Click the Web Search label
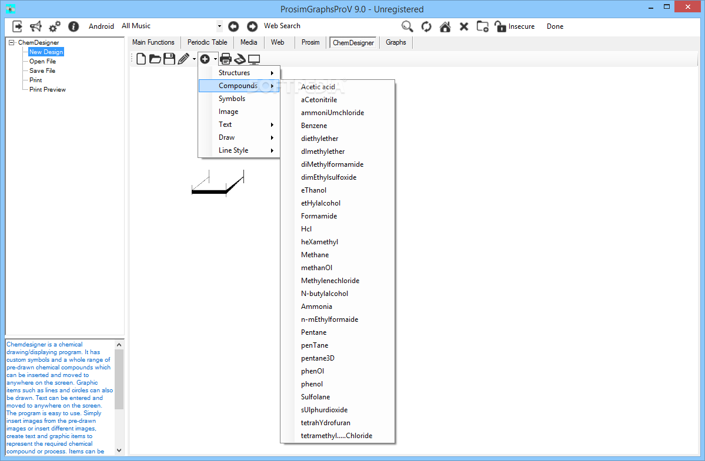Viewport: 705px width, 461px height. (282, 26)
